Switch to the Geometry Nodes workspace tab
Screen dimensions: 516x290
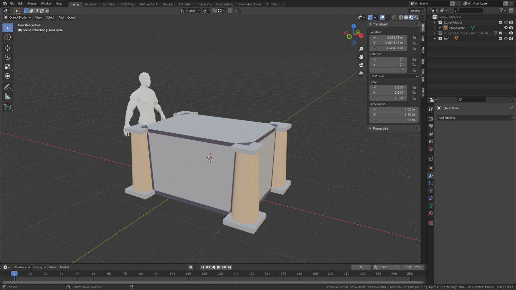click(x=250, y=4)
